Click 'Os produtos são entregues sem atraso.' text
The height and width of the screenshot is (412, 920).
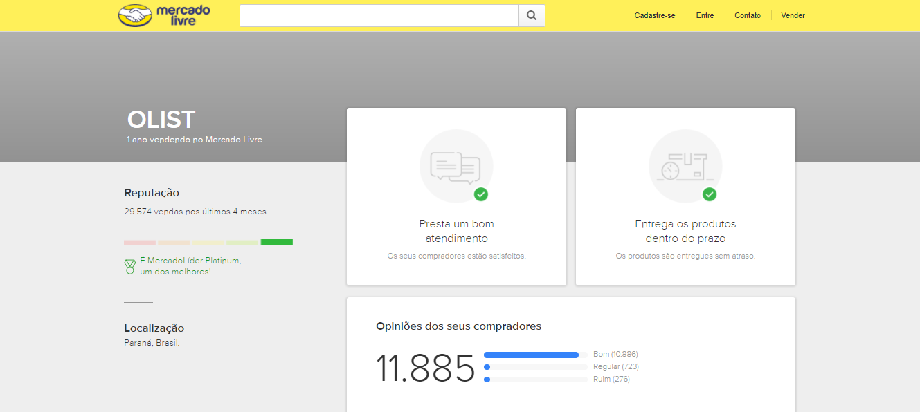point(685,256)
